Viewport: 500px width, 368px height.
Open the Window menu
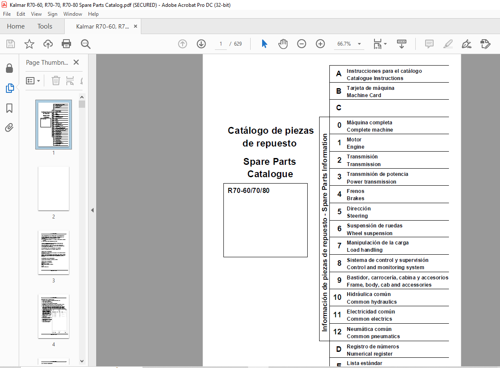tap(73, 14)
